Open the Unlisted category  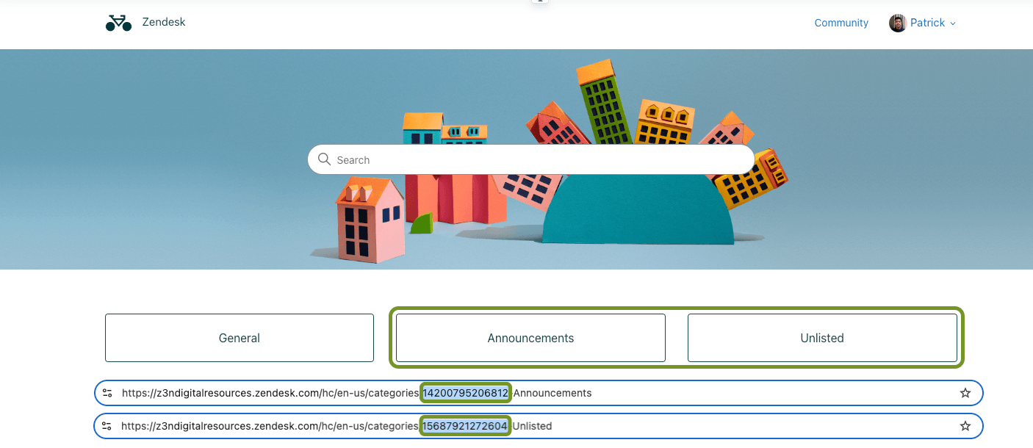pos(822,338)
